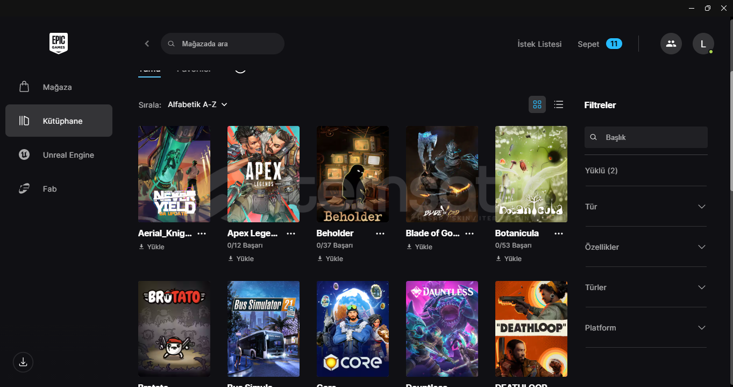Click 0/12 Başarı under Apex Legends

[x=245, y=245]
